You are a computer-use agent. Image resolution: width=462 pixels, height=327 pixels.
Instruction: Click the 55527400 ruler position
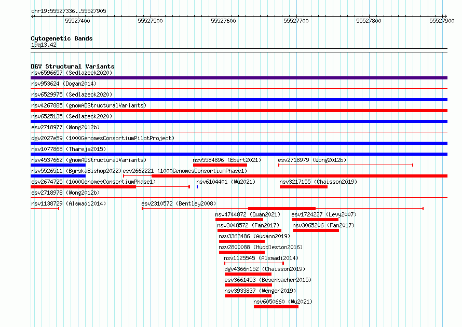(x=77, y=21)
